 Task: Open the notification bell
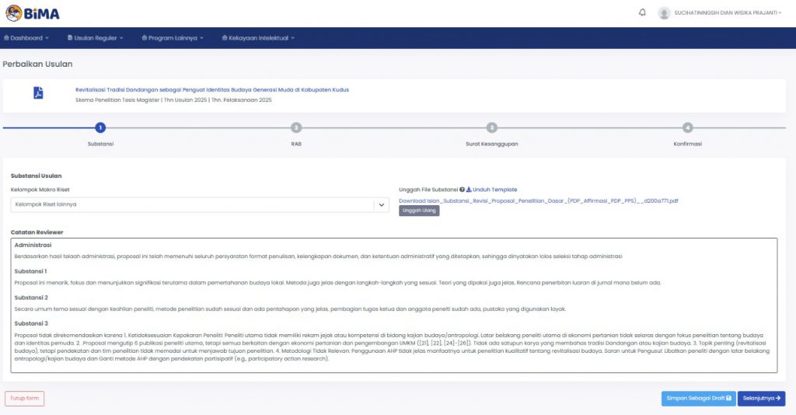tap(642, 13)
